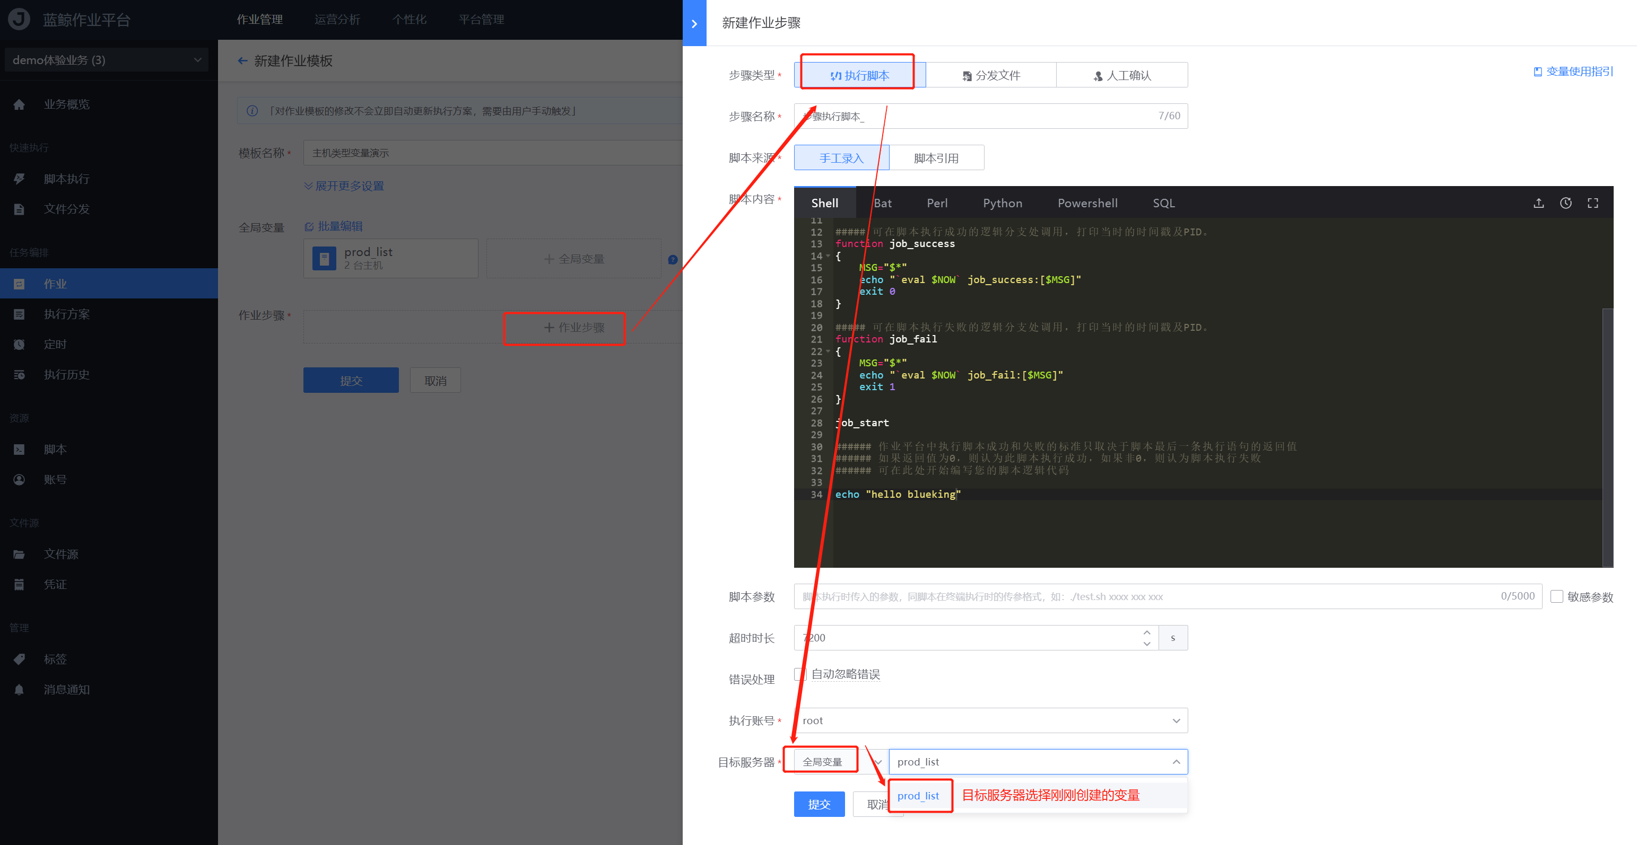Image resolution: width=1637 pixels, height=845 pixels.
Task: Click the 蓝鲸作业平台 logo
Action: pos(19,19)
